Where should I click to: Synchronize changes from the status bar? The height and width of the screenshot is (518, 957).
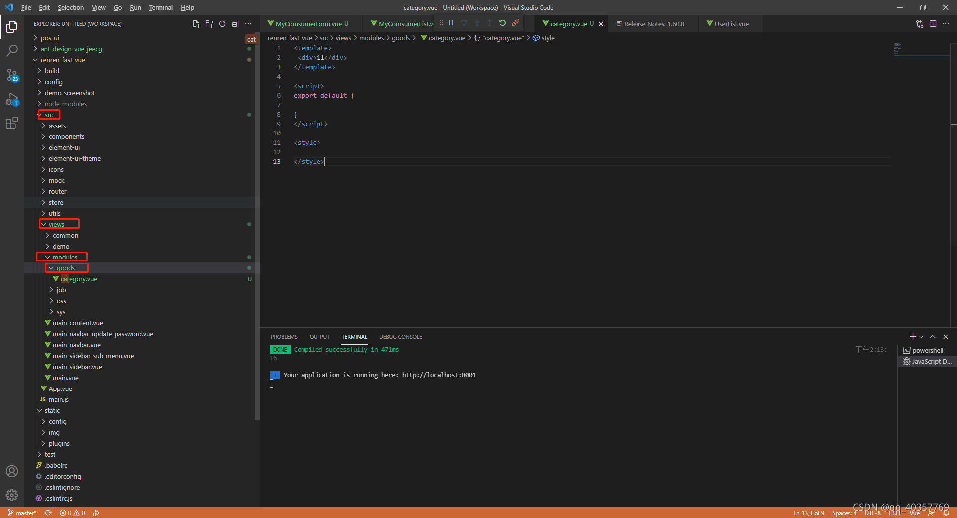coord(48,513)
